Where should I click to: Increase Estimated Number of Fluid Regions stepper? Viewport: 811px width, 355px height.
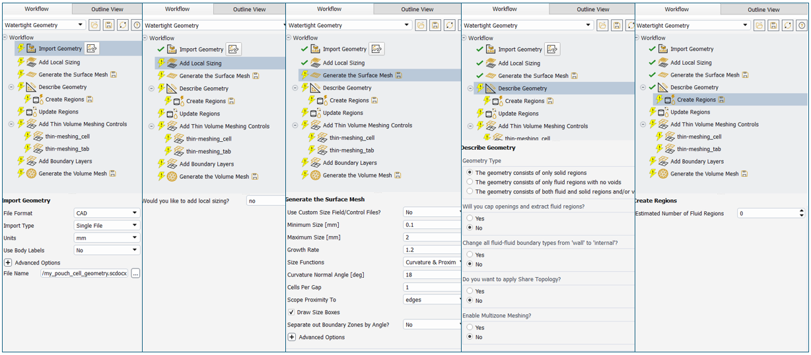tap(802, 210)
